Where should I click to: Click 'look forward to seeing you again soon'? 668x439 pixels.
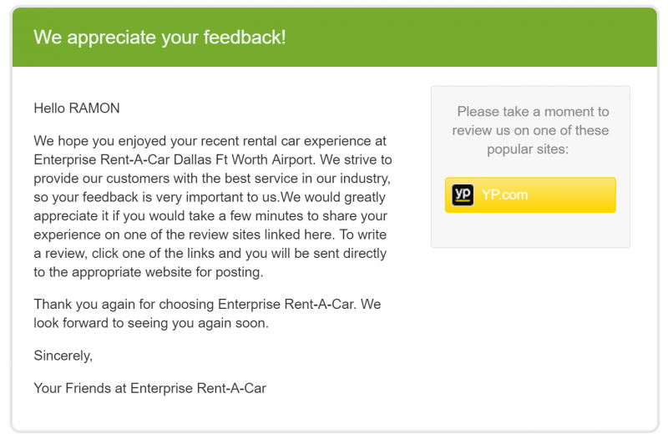click(x=151, y=323)
